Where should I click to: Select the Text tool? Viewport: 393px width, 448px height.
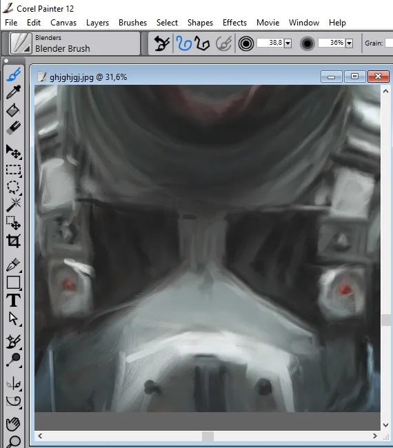pos(13,301)
